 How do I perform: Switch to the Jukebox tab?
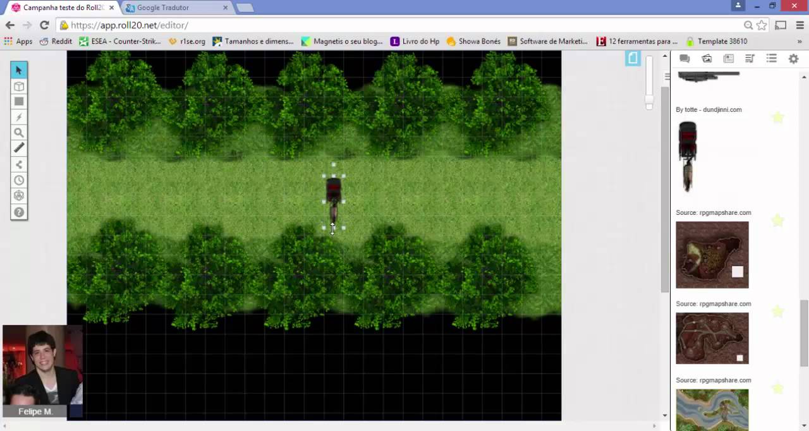pos(750,59)
